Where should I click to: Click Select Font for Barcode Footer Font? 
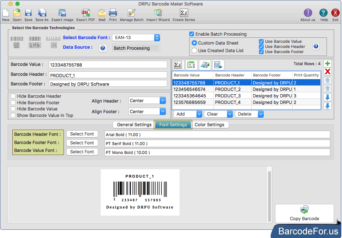click(x=82, y=143)
